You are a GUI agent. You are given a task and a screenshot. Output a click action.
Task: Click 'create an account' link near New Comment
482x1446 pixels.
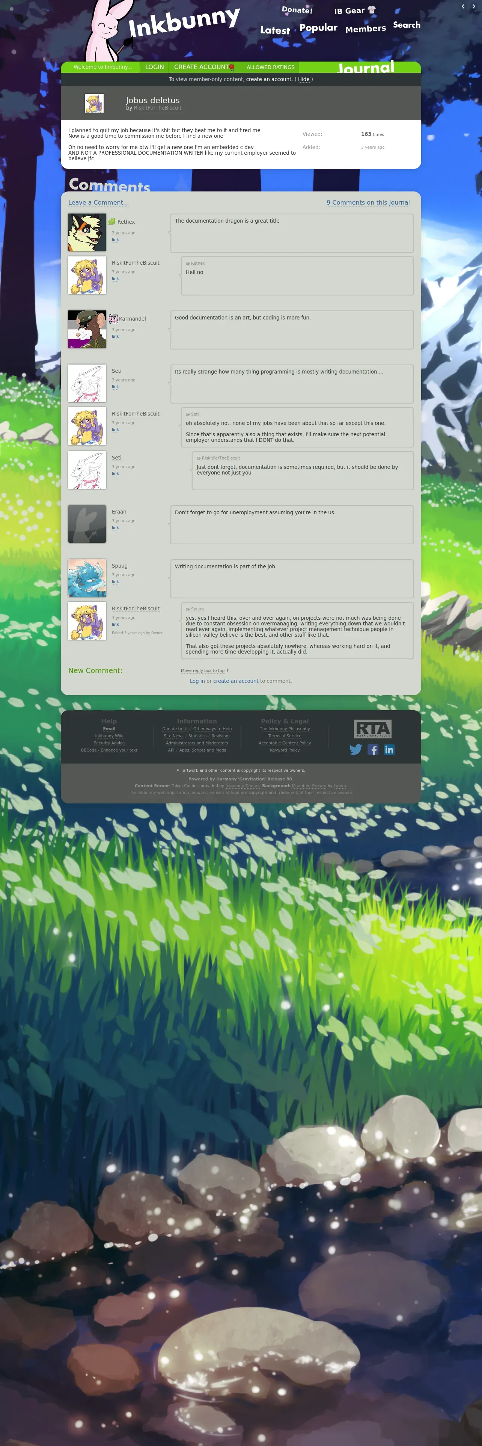236,681
